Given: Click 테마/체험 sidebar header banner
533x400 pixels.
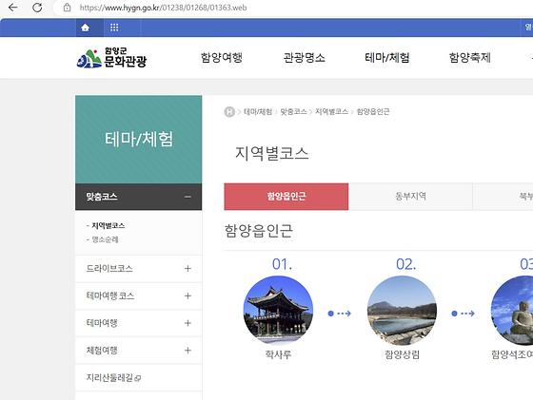Looking at the screenshot, I should tap(138, 140).
